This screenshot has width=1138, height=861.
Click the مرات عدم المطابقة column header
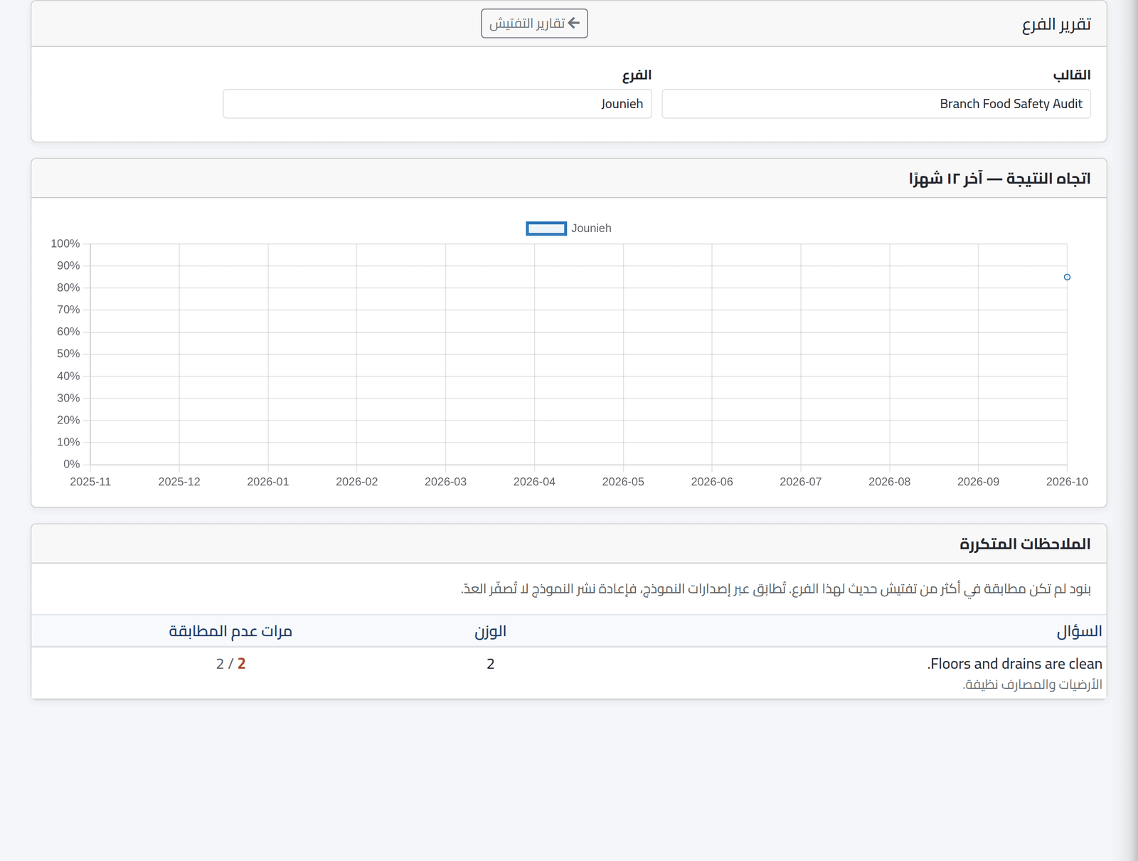pyautogui.click(x=230, y=631)
